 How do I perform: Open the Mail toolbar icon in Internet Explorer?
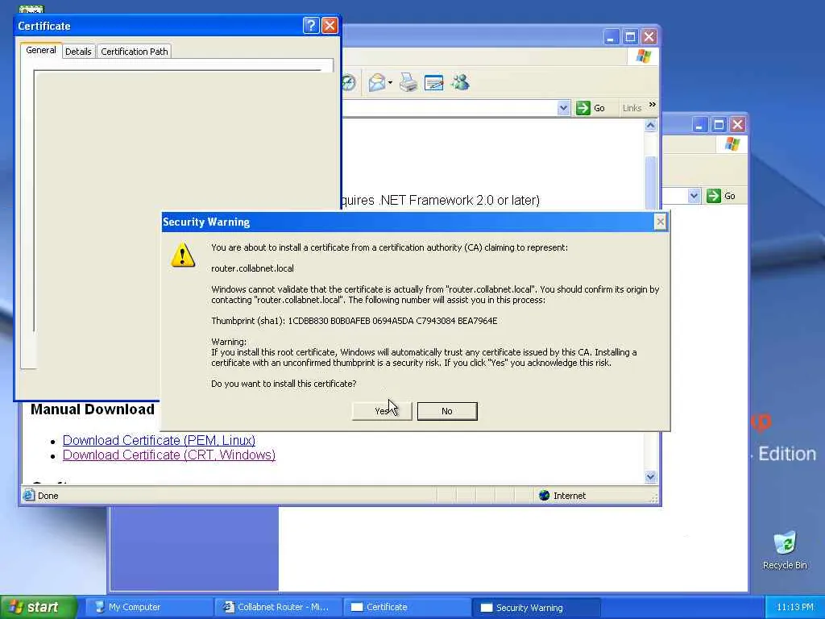(x=377, y=83)
